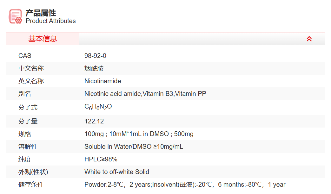The height and width of the screenshot is (194, 331).
Task: Click the Nicotinamide English name value
Action: [x=103, y=81]
